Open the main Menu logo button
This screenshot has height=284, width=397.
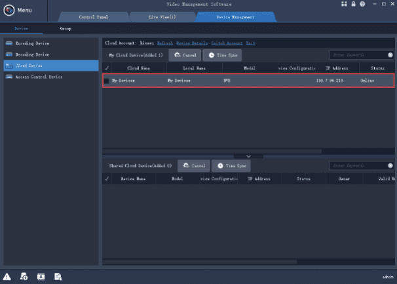click(10, 10)
